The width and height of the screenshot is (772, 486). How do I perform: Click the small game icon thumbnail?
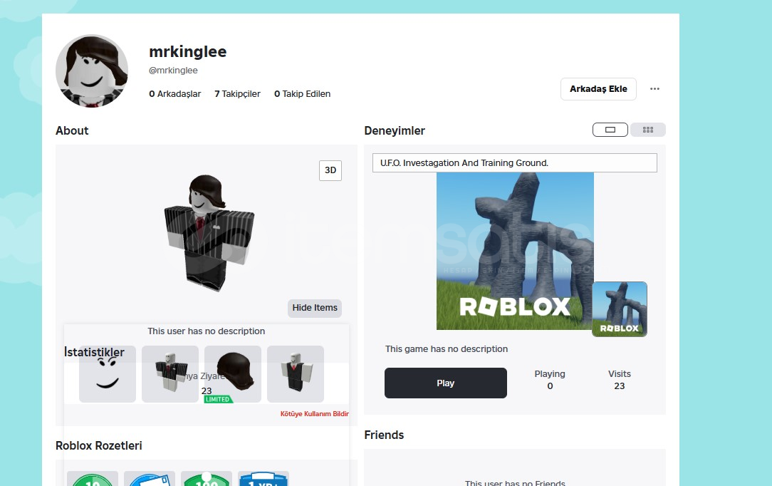620,309
